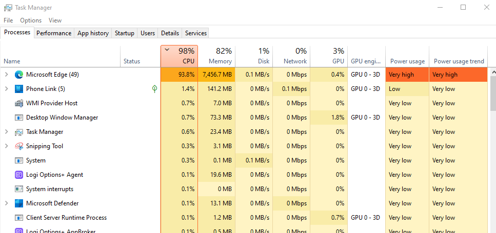Switch to the Performance tab
The height and width of the screenshot is (233, 496).
[54, 33]
